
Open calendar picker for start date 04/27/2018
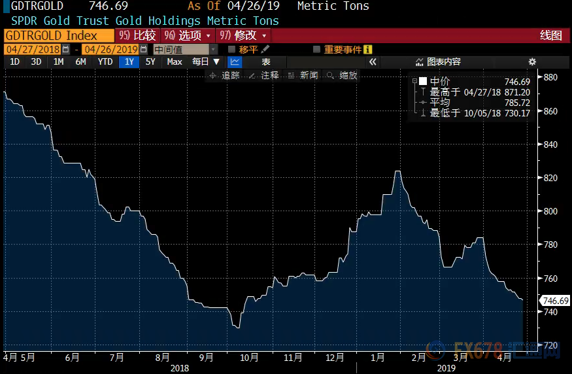coord(65,49)
